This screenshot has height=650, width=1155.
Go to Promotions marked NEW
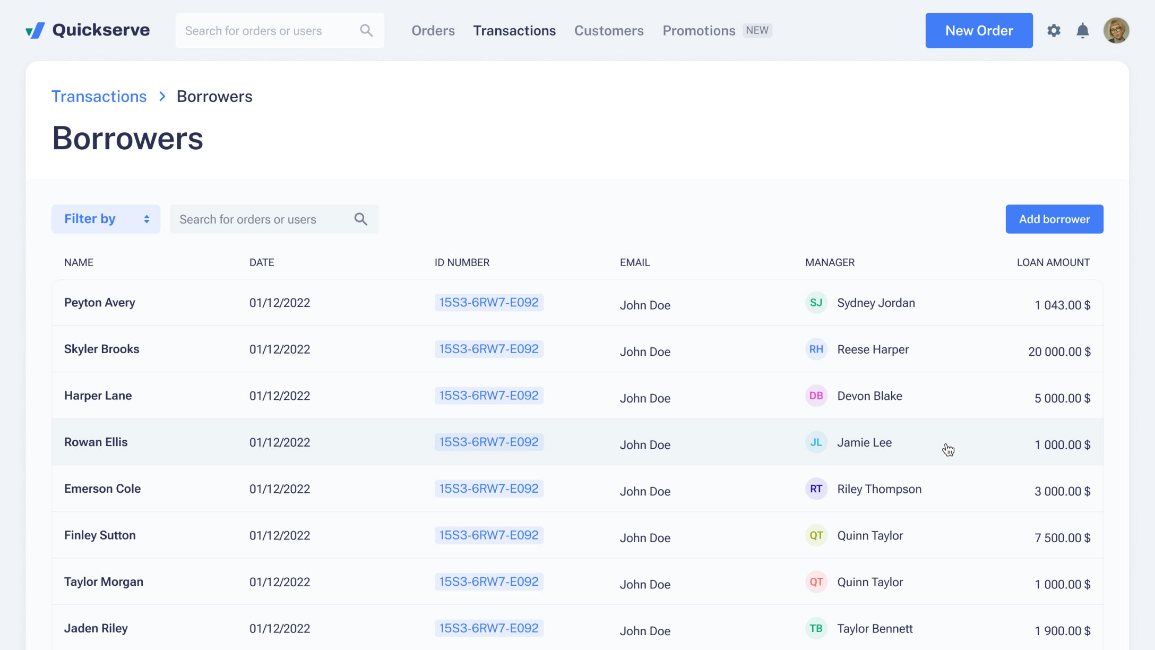[x=699, y=31]
